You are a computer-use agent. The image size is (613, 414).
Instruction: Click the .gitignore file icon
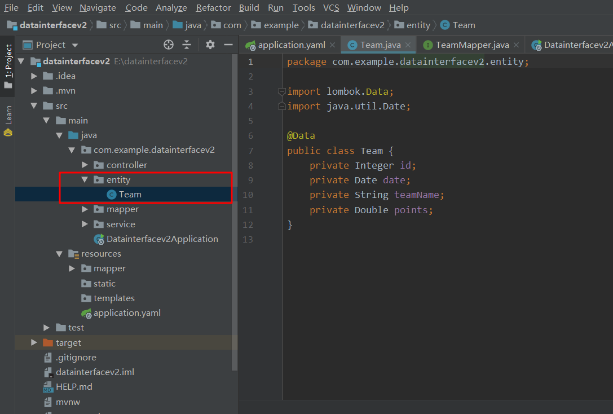tap(48, 357)
